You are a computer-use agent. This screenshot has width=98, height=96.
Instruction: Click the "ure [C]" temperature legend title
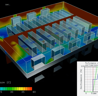click(x=5, y=82)
